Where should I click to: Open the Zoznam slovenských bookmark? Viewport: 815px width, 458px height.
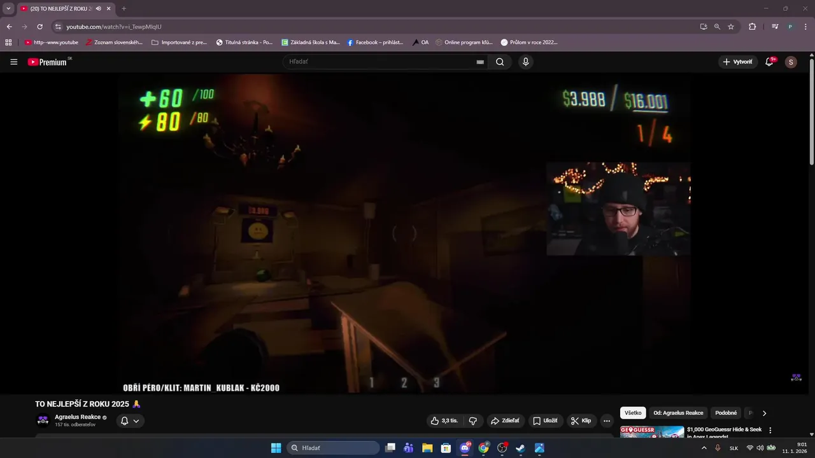(114, 43)
